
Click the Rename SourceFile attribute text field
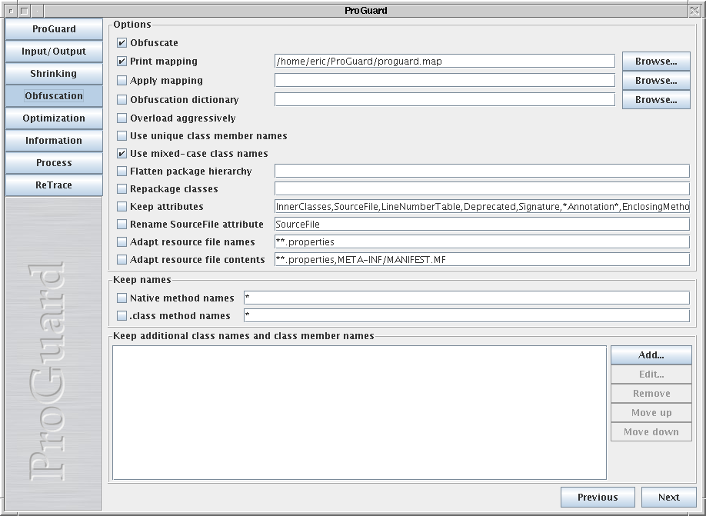481,225
